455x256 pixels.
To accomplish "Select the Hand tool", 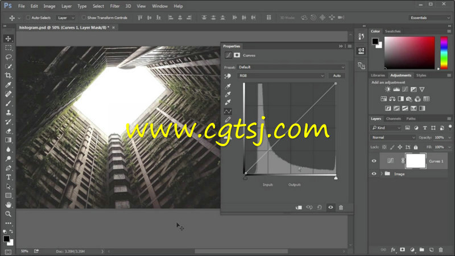I will pos(8,205).
